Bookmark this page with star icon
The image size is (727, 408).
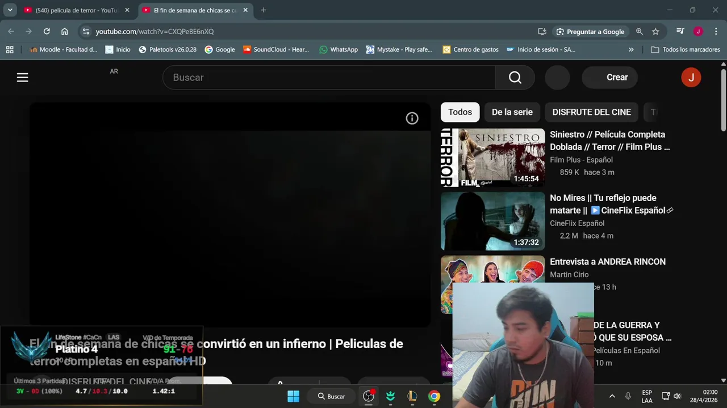(x=655, y=32)
